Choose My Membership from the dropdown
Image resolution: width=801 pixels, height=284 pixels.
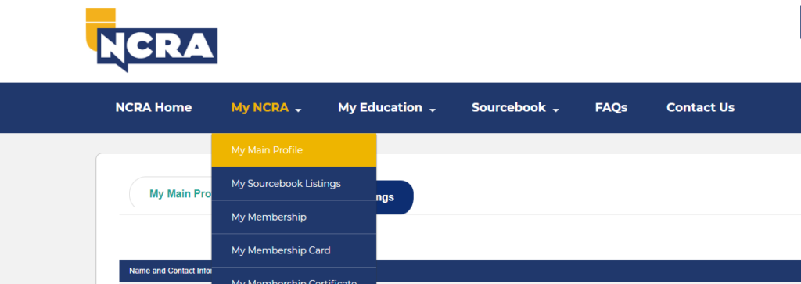pyautogui.click(x=294, y=217)
